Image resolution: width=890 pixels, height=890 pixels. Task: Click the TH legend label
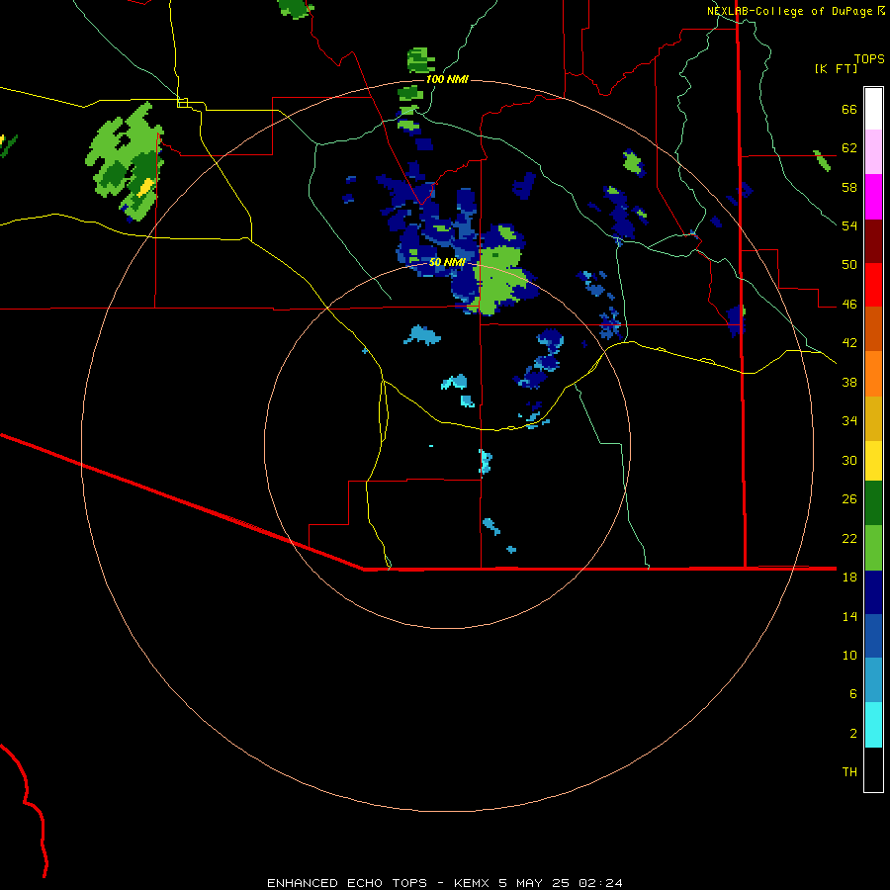(x=849, y=772)
